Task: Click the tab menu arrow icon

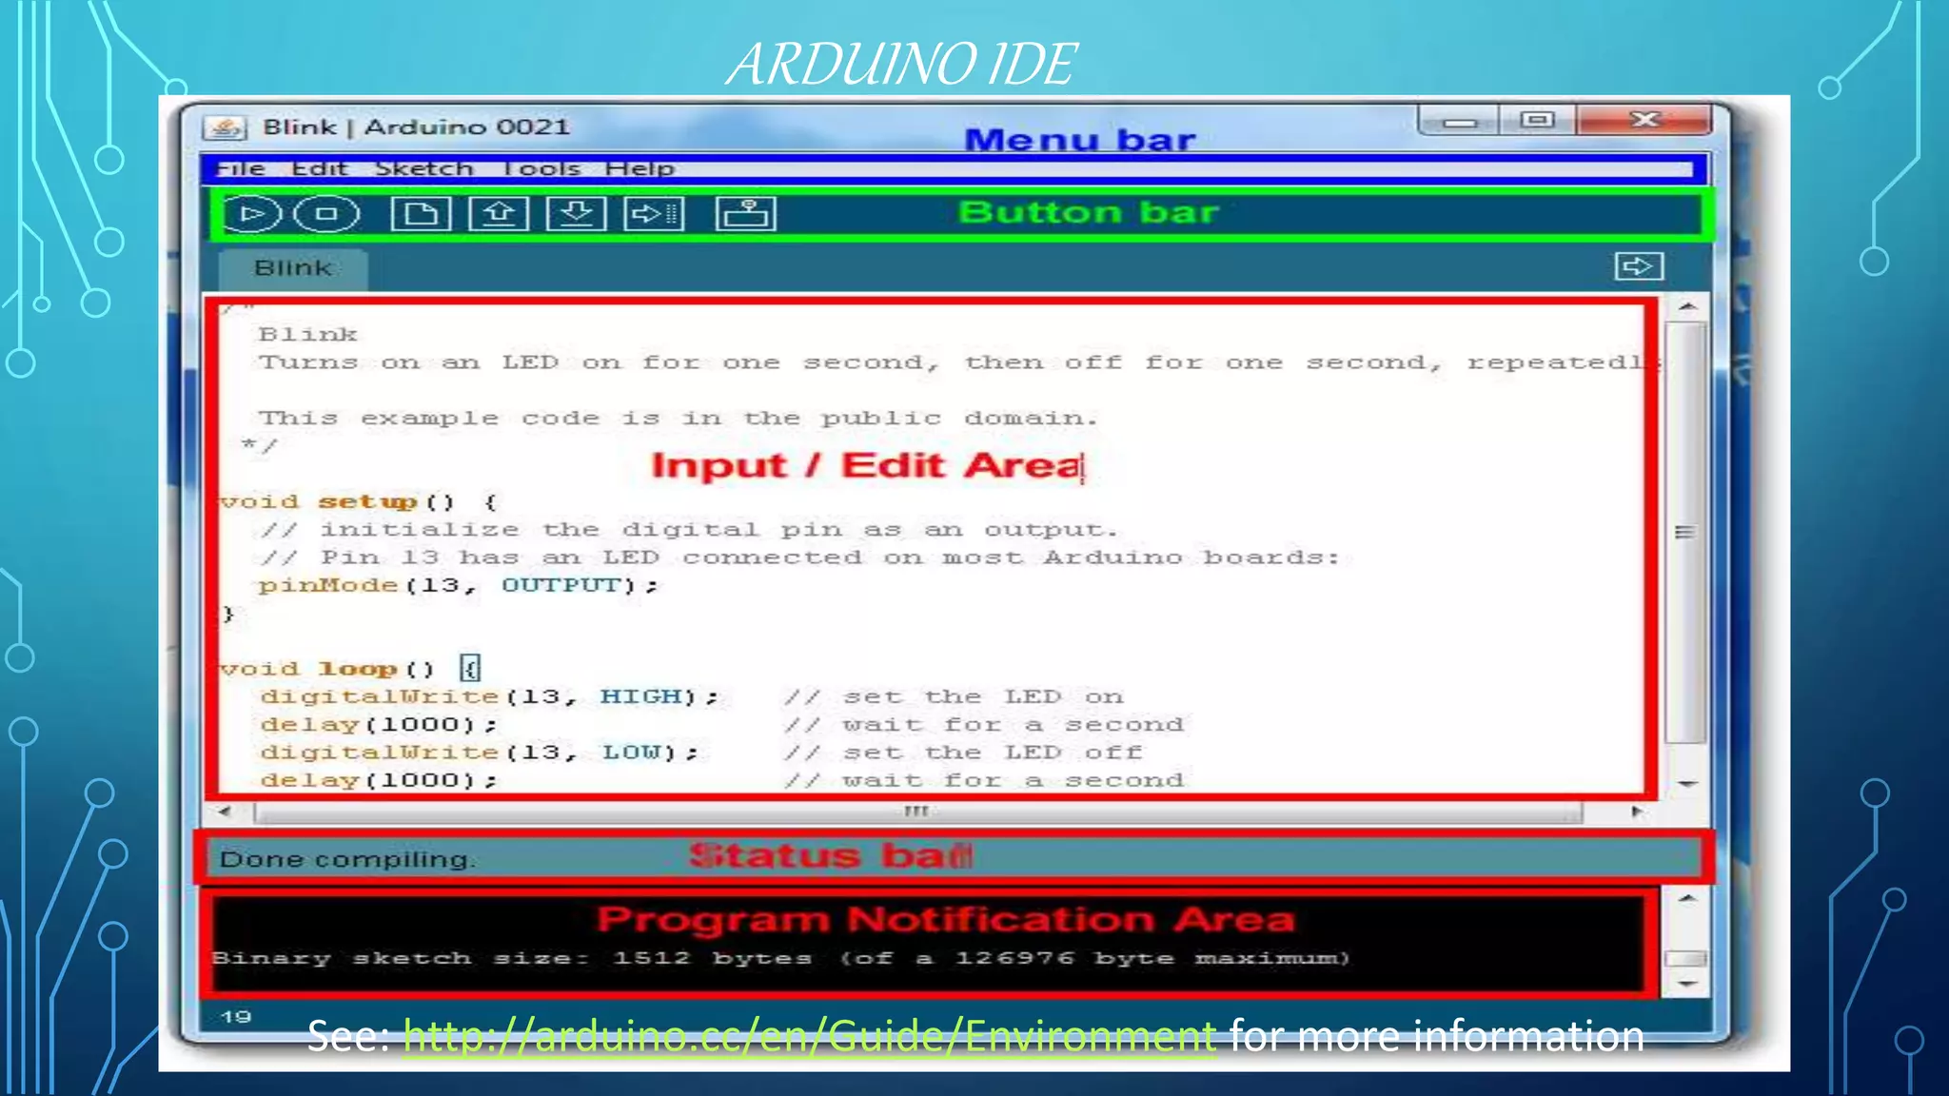Action: [x=1638, y=266]
